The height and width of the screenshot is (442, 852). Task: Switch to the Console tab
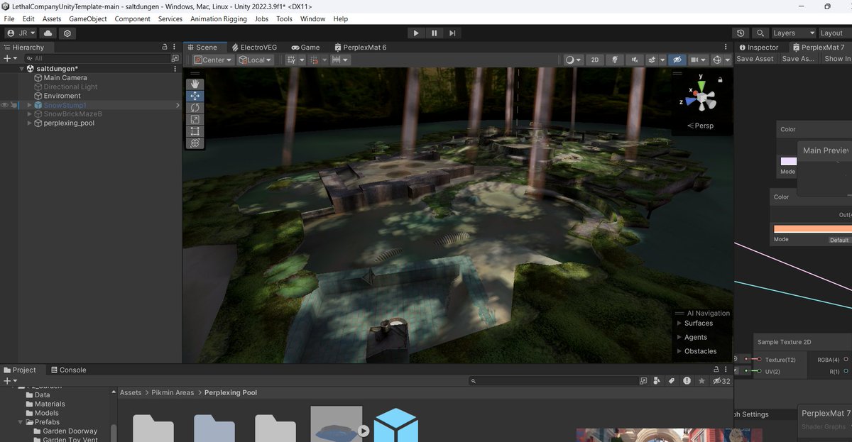tap(67, 370)
